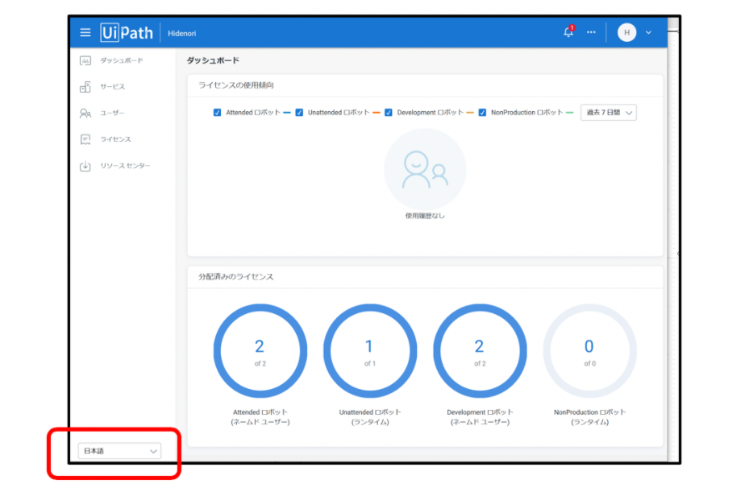Image resolution: width=749 pixels, height=488 pixels.
Task: Go to ユーザー in the sidebar
Action: point(112,114)
